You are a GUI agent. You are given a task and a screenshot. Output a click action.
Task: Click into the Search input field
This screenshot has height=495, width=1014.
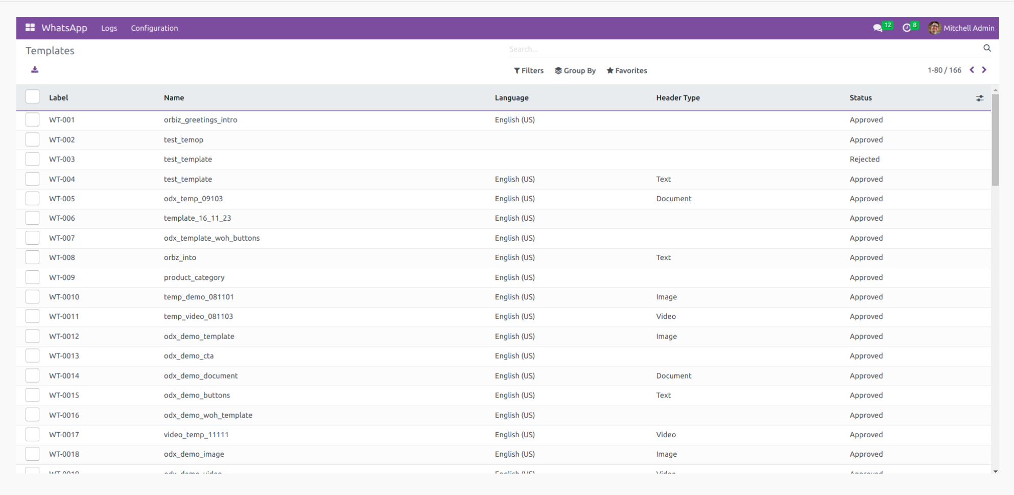coord(745,49)
